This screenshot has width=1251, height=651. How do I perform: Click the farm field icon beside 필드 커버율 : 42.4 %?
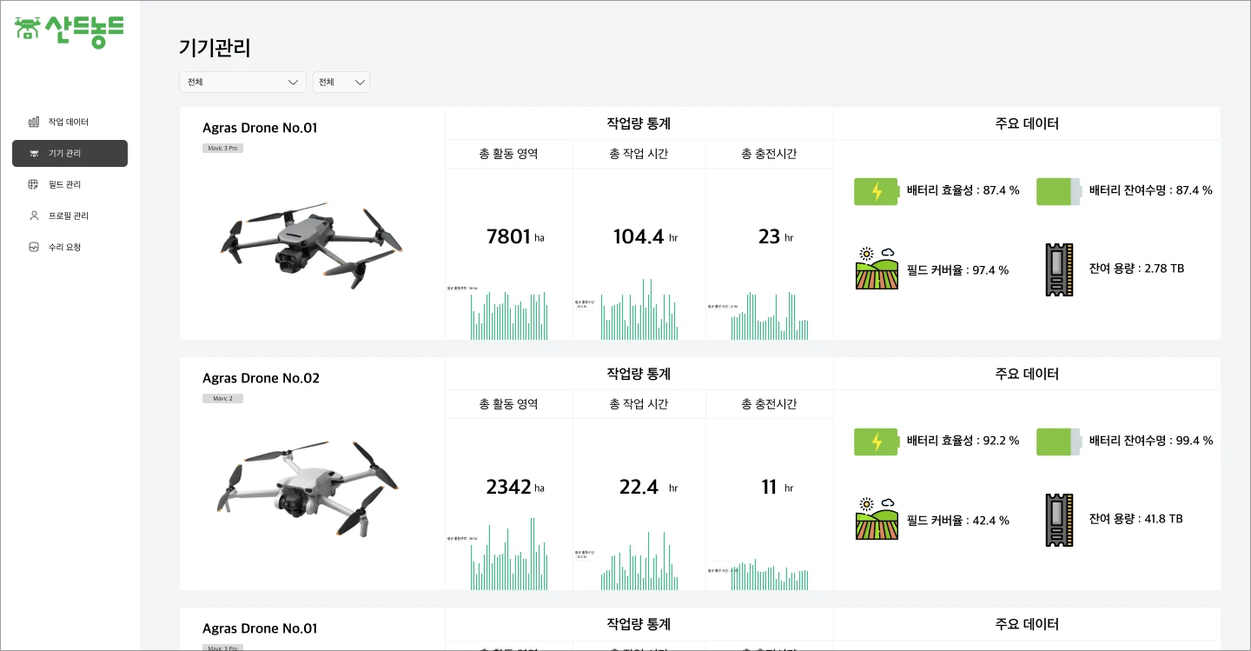point(877,519)
